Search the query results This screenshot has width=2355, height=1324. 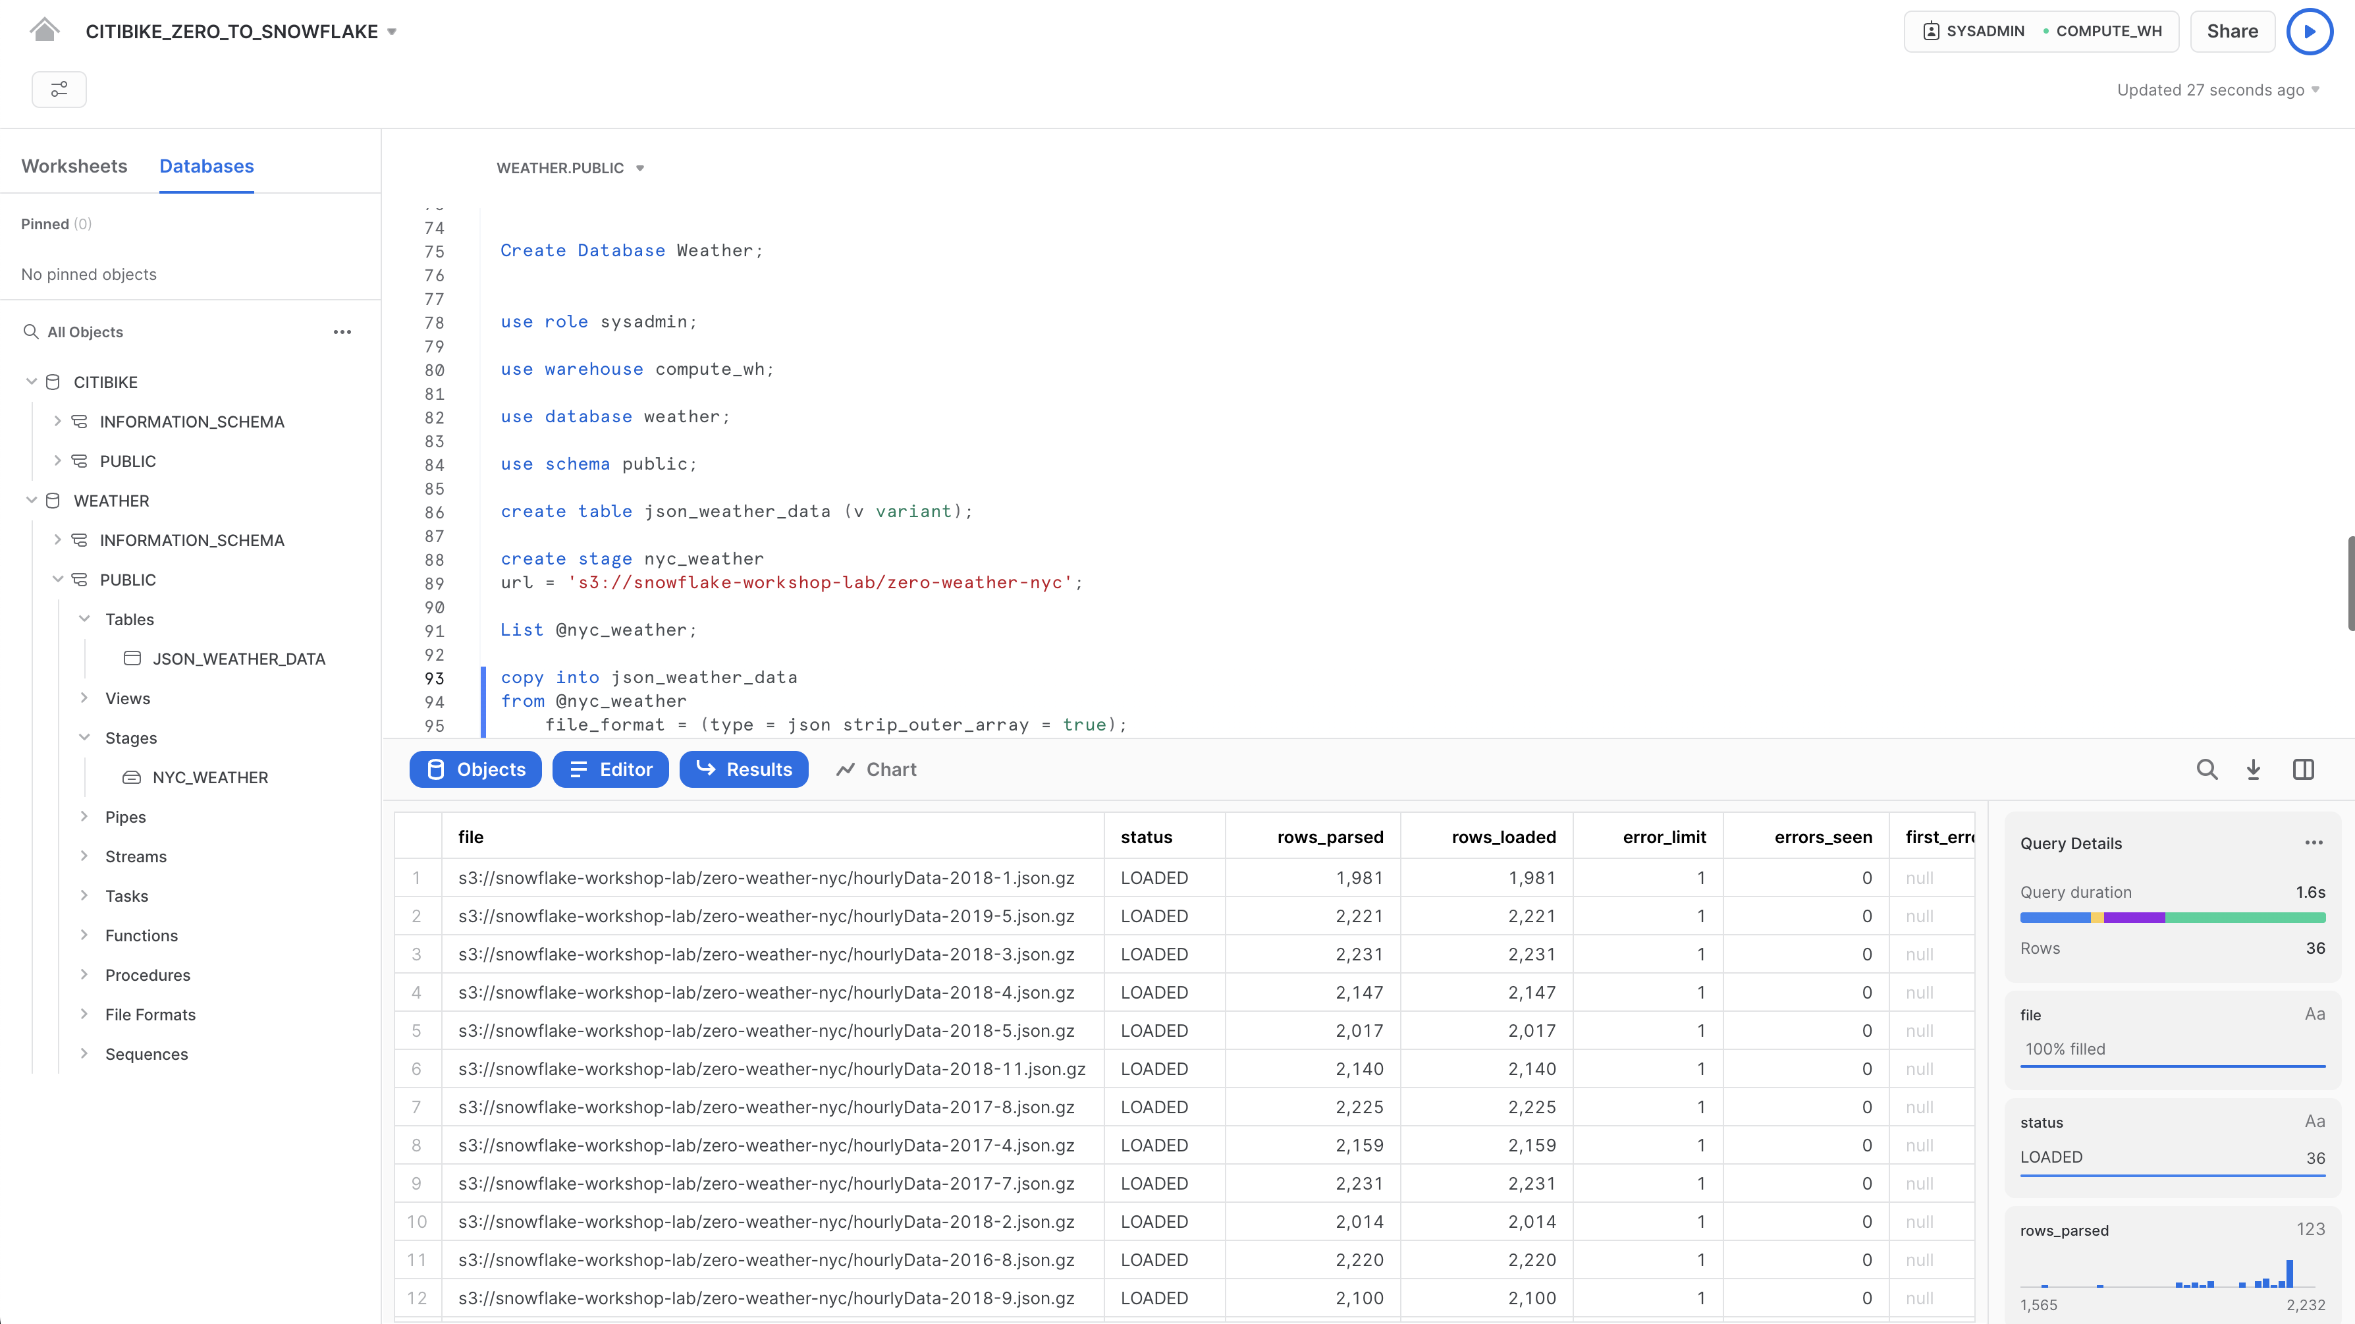coord(2207,770)
